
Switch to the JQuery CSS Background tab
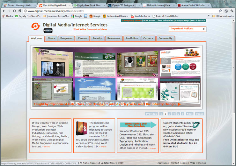point(124,5)
